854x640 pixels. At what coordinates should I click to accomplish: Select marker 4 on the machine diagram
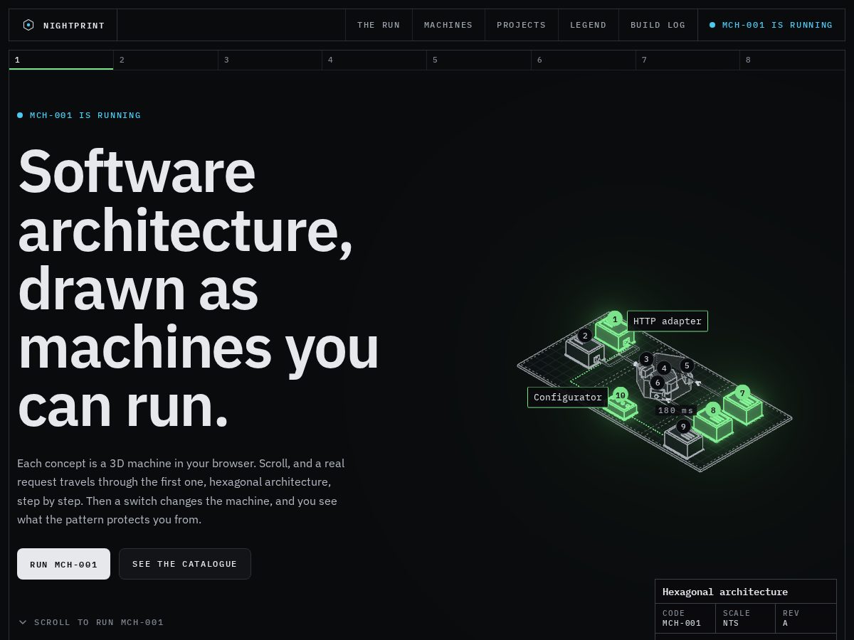coord(664,368)
